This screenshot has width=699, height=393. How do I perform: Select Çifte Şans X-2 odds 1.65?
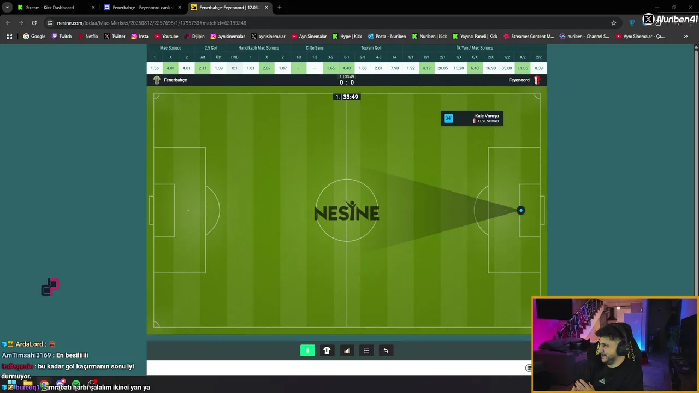(330, 68)
